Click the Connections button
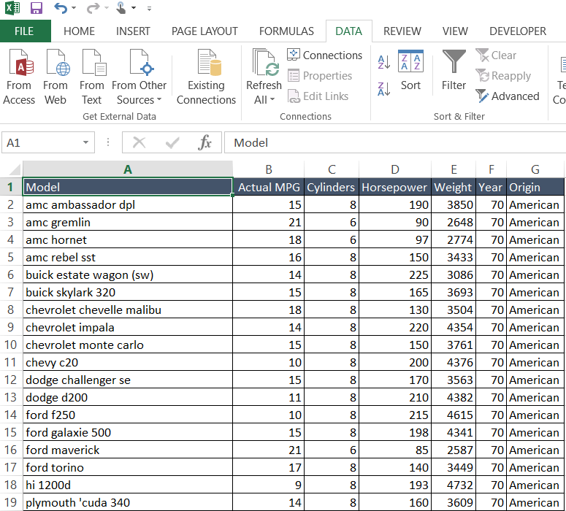The image size is (566, 511). click(x=325, y=55)
